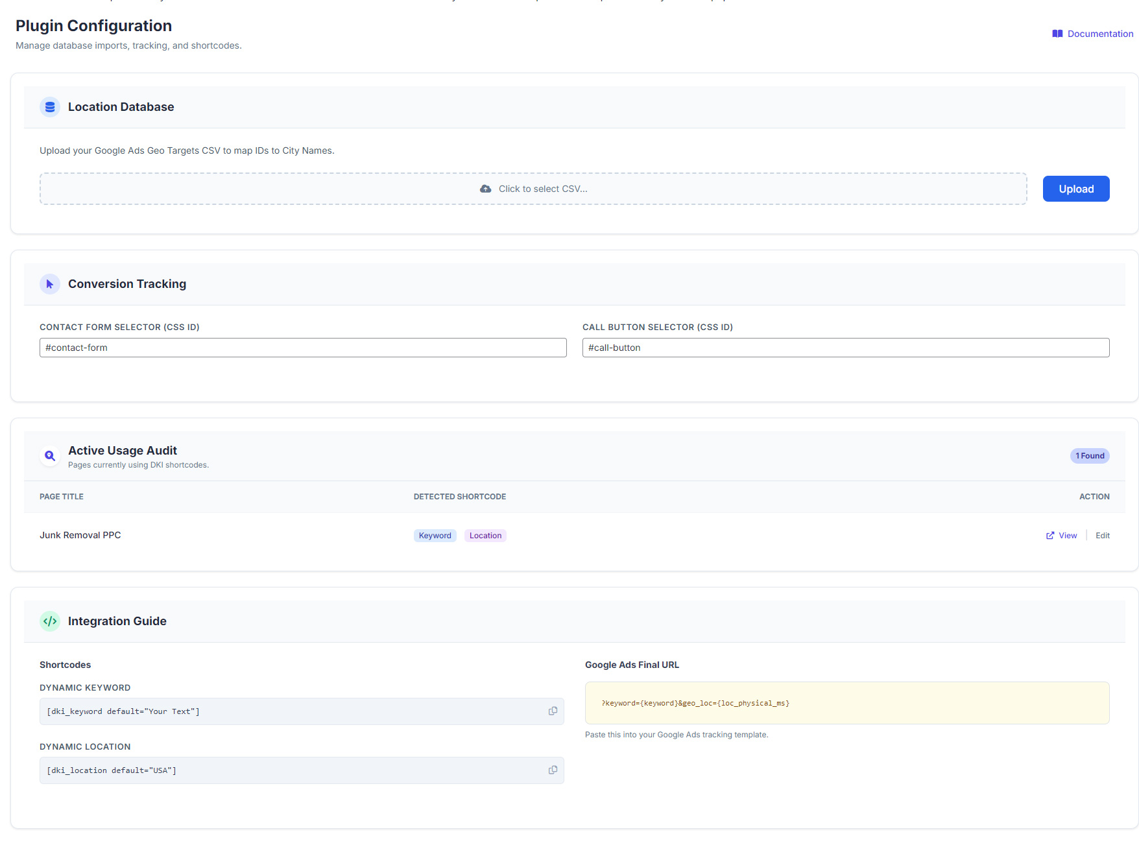This screenshot has height=845, width=1139.
Task: Click the Keyword shortcode tag
Action: coord(435,536)
